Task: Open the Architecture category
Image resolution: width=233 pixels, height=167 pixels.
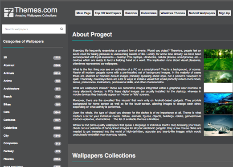Action: 11,89
